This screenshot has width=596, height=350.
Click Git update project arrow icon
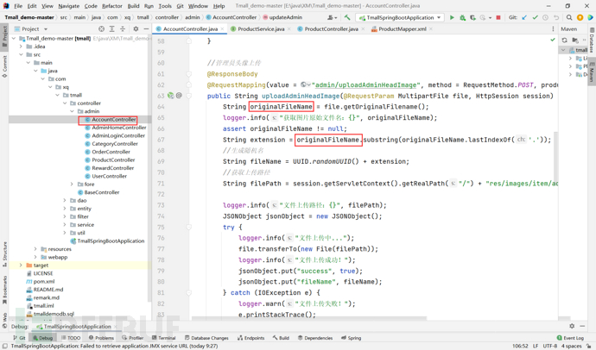pyautogui.click(x=524, y=17)
